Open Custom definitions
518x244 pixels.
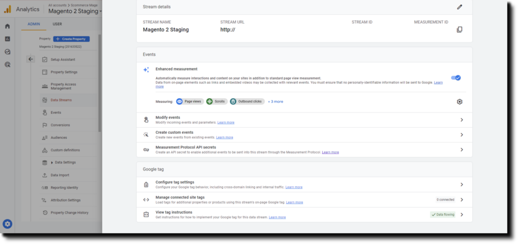click(65, 150)
